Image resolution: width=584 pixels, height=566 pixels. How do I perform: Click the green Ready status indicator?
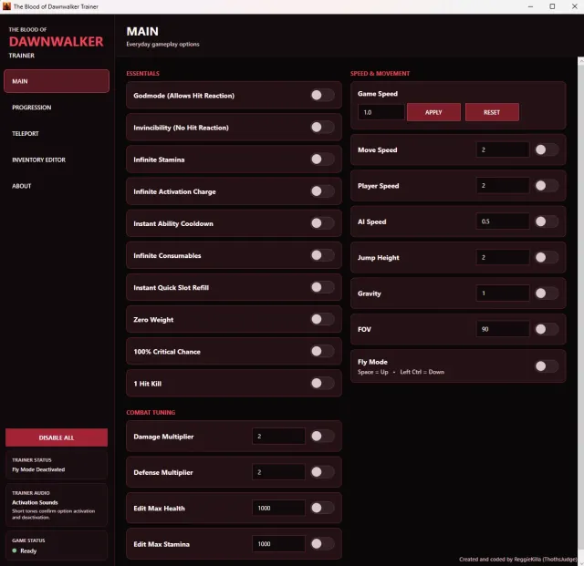click(x=15, y=551)
